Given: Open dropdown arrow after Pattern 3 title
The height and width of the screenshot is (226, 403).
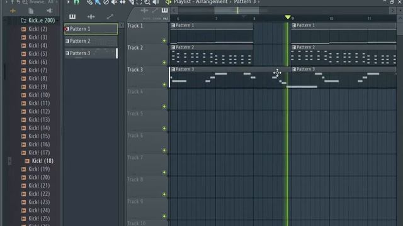Looking at the screenshot, I should point(259,2).
